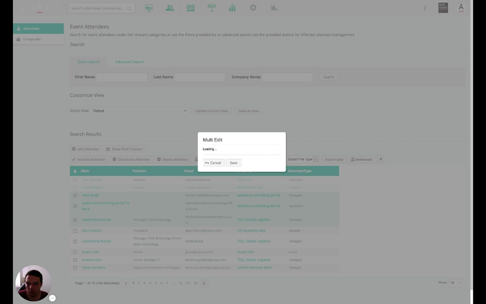The image size is (486, 304).
Task: Open the settings gear icon in top navigation
Action: point(253,8)
